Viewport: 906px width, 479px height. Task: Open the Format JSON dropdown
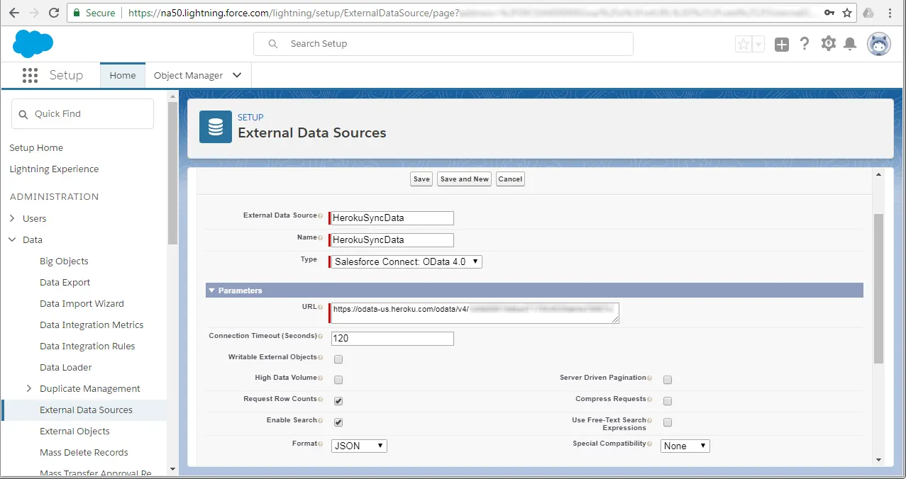(x=359, y=446)
